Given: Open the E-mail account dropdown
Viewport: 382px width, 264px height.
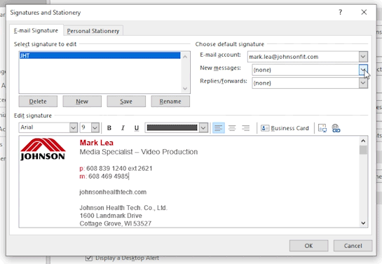Looking at the screenshot, I should click(x=363, y=57).
